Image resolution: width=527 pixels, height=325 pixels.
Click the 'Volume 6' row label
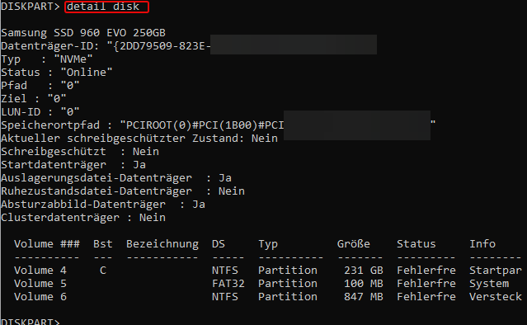pyautogui.click(x=40, y=296)
